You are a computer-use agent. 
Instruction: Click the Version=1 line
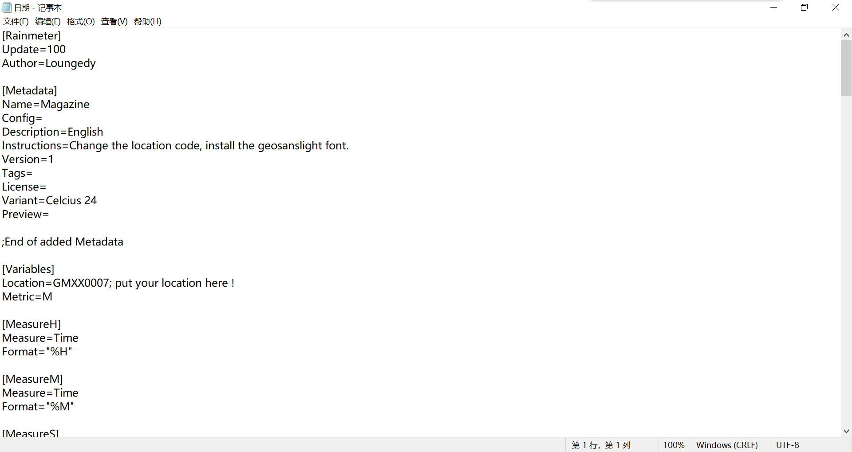pyautogui.click(x=28, y=159)
